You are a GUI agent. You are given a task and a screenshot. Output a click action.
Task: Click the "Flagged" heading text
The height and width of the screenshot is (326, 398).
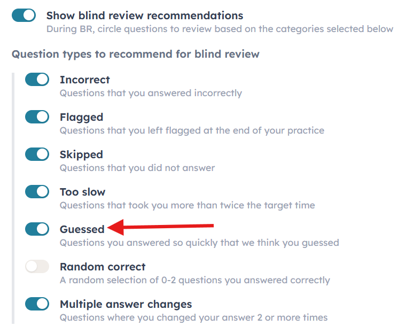click(81, 117)
